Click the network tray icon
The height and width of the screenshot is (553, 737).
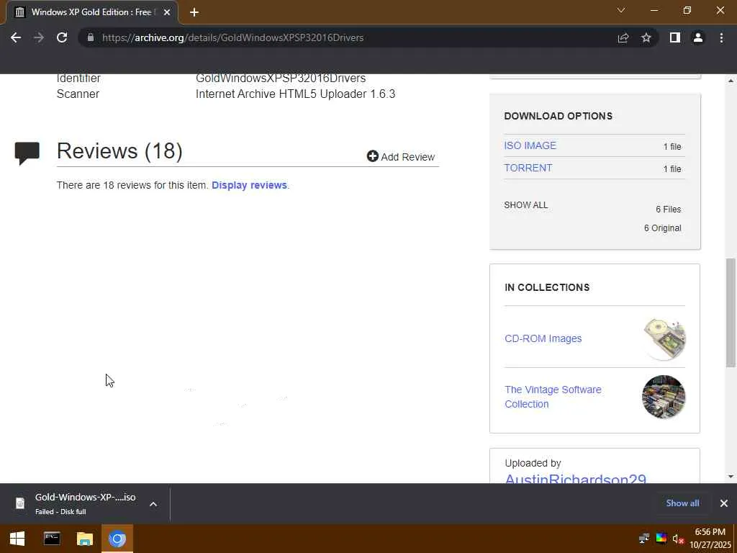[x=644, y=539]
